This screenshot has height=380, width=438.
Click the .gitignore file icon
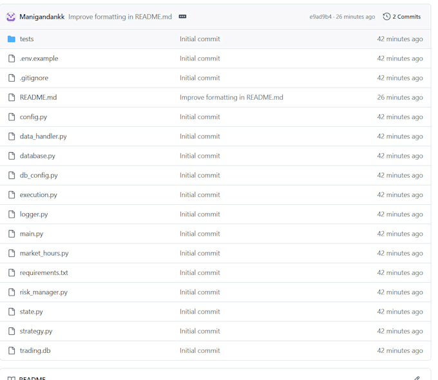tap(12, 78)
